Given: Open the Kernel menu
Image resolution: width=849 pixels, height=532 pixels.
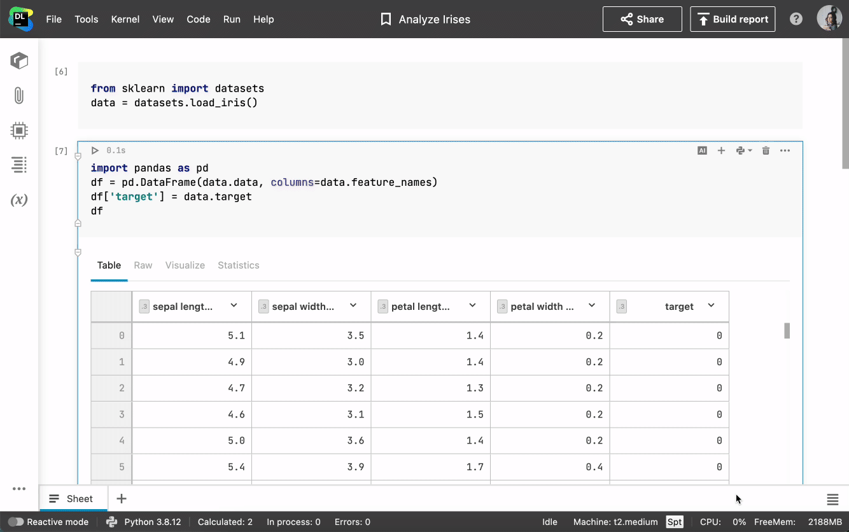Looking at the screenshot, I should tap(125, 19).
